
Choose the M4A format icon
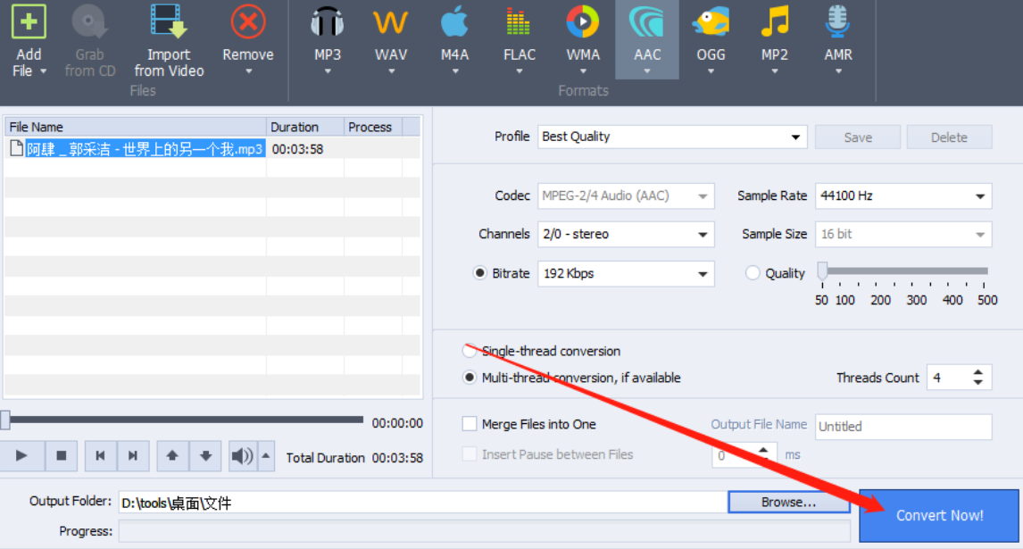point(454,21)
